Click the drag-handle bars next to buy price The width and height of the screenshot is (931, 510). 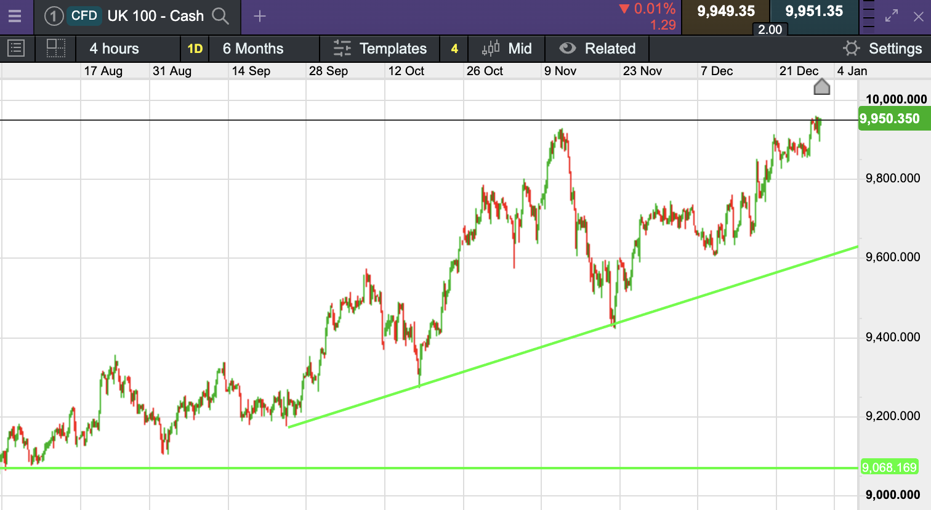click(x=868, y=17)
